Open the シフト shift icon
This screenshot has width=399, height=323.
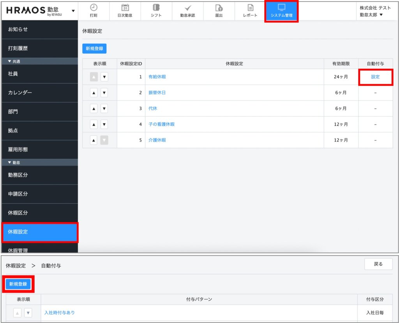(x=156, y=8)
